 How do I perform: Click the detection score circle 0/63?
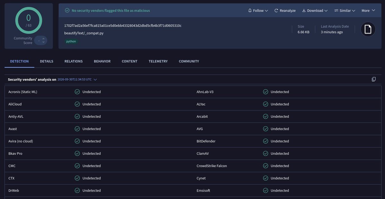(29, 20)
